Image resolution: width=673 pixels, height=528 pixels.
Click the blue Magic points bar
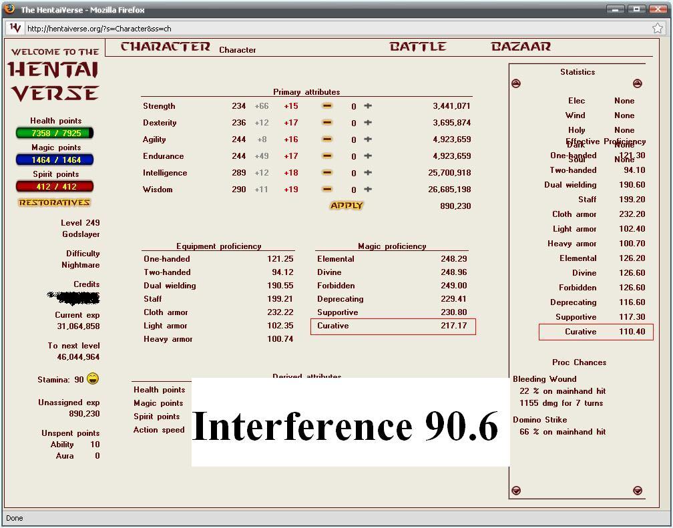tap(55, 160)
